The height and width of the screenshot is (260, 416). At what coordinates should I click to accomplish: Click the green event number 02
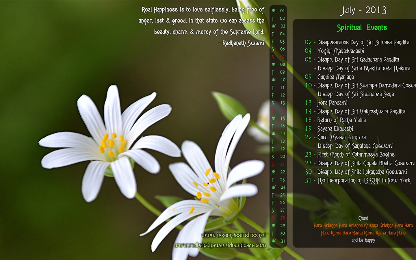(x=308, y=42)
